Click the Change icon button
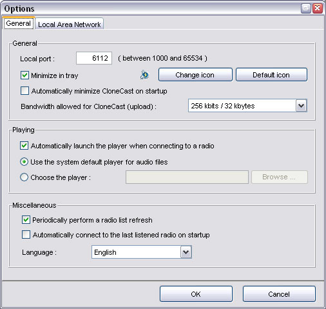The width and height of the screenshot is (326, 309). (195, 75)
